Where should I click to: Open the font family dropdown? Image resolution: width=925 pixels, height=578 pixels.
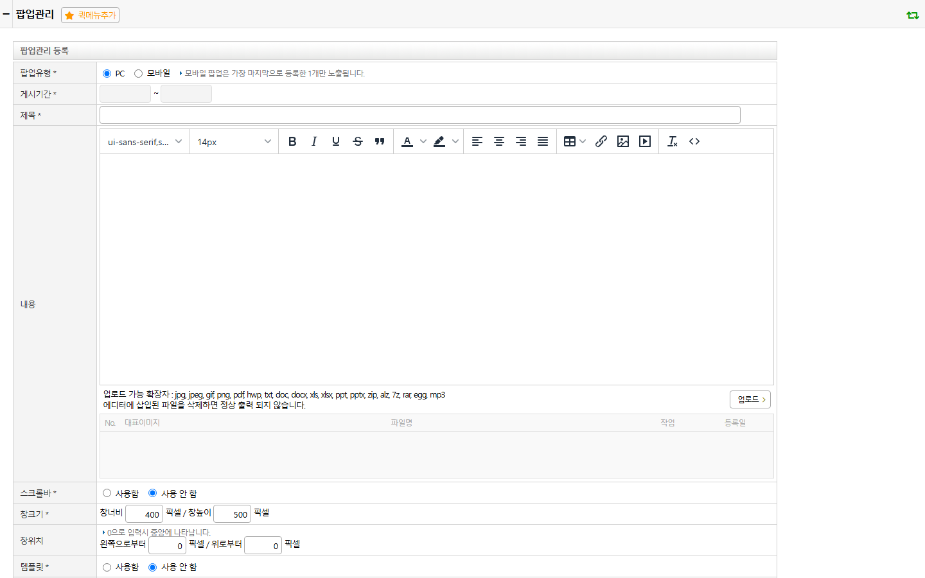pos(145,141)
